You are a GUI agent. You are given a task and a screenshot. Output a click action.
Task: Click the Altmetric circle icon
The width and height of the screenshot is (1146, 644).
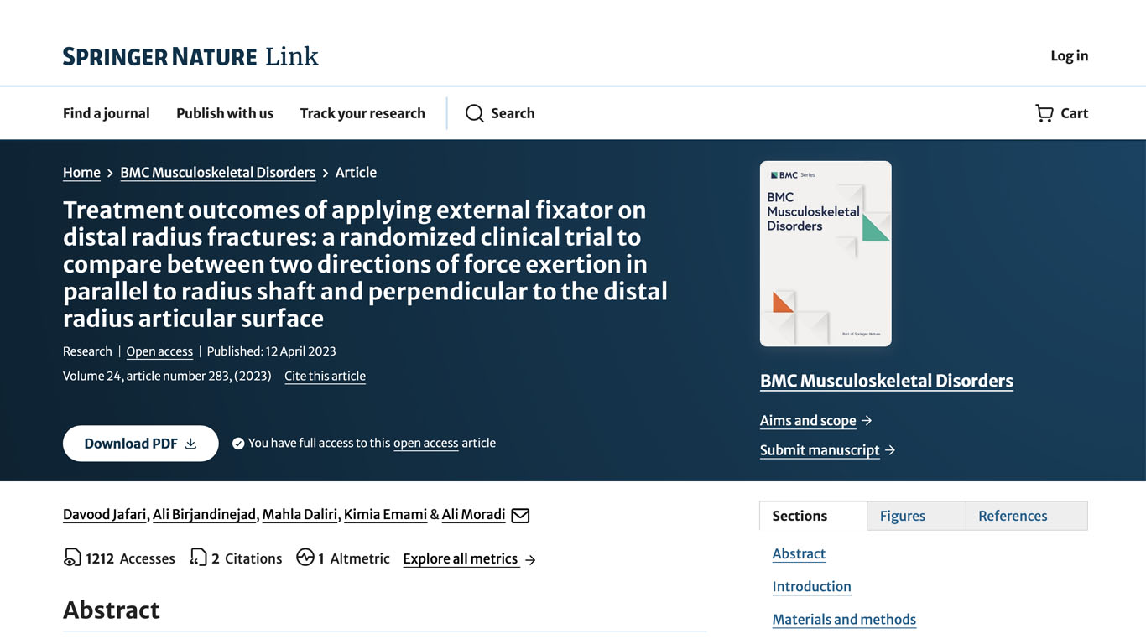(305, 558)
